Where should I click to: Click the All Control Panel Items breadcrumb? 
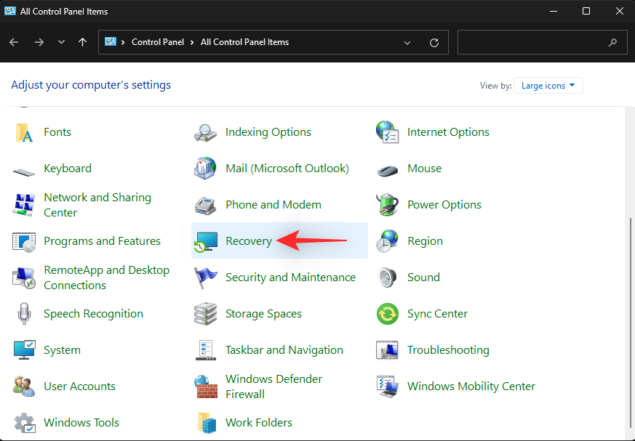tap(244, 42)
